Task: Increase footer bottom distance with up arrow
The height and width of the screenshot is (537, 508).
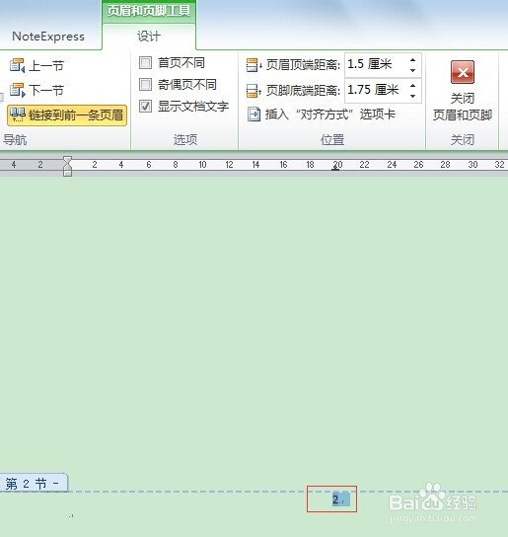Action: pos(413,86)
